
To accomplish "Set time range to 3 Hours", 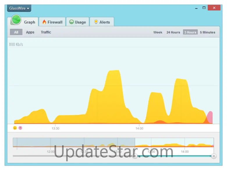I will point(190,32).
